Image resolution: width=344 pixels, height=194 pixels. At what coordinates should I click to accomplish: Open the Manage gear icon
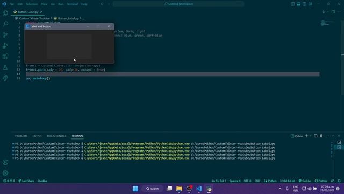point(5,173)
